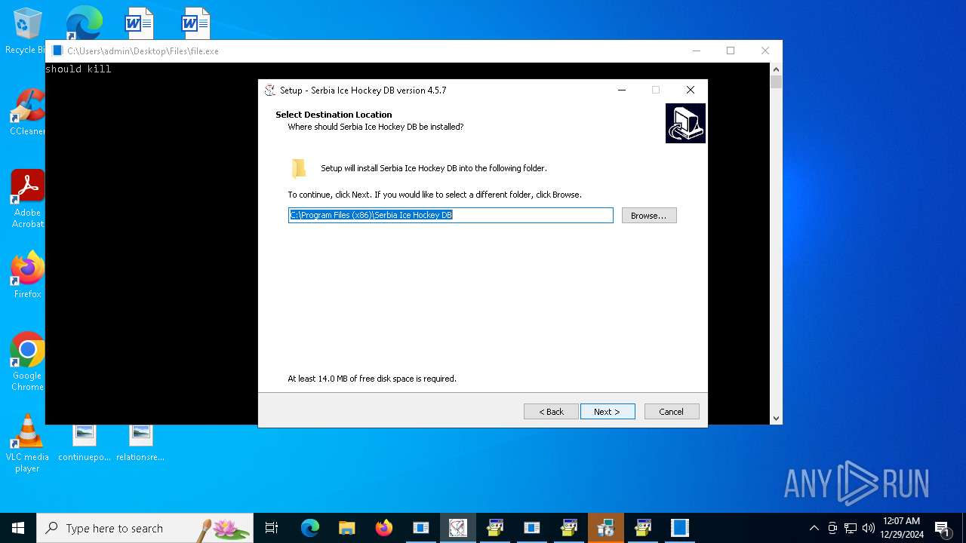This screenshot has height=543, width=966.
Task: Open the Windows Start menu
Action: pos(18,528)
